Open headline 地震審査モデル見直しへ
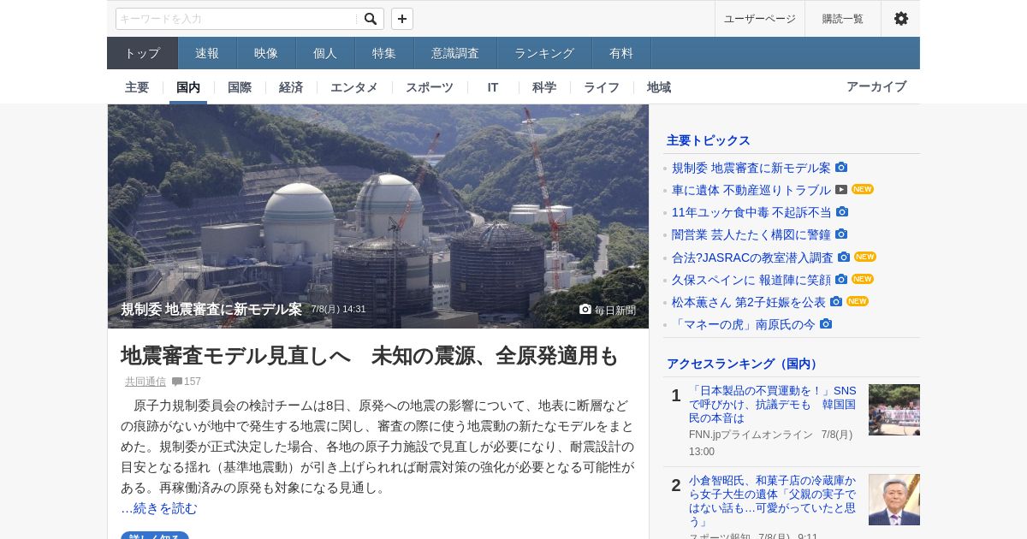Viewport: 1027px width, 539px height. [369, 356]
